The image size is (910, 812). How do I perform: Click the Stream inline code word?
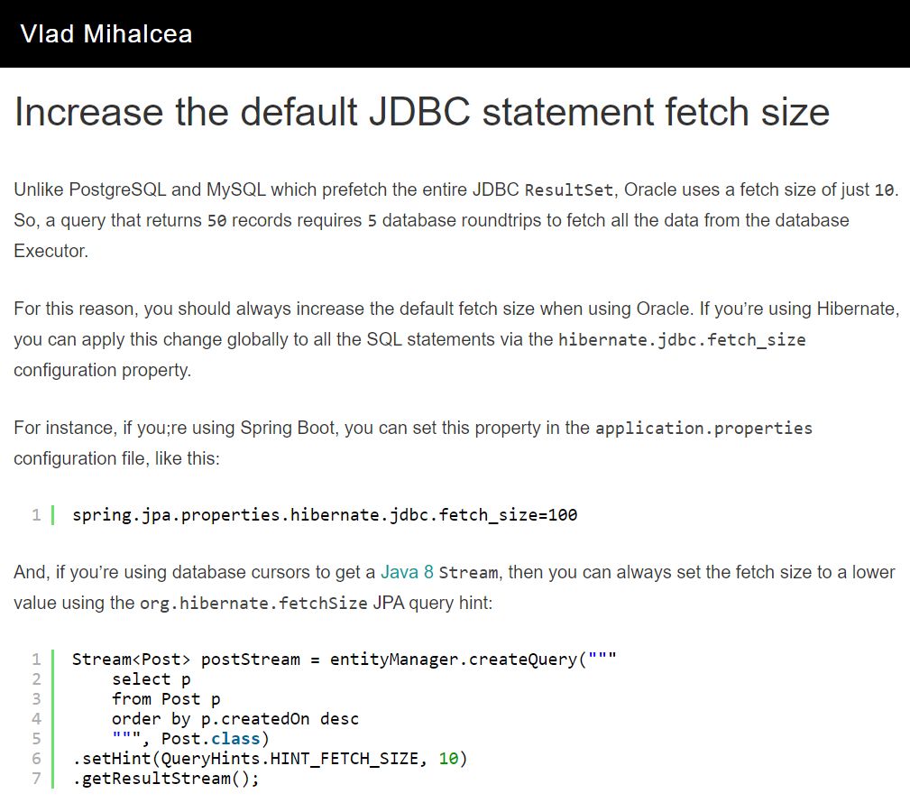click(468, 573)
